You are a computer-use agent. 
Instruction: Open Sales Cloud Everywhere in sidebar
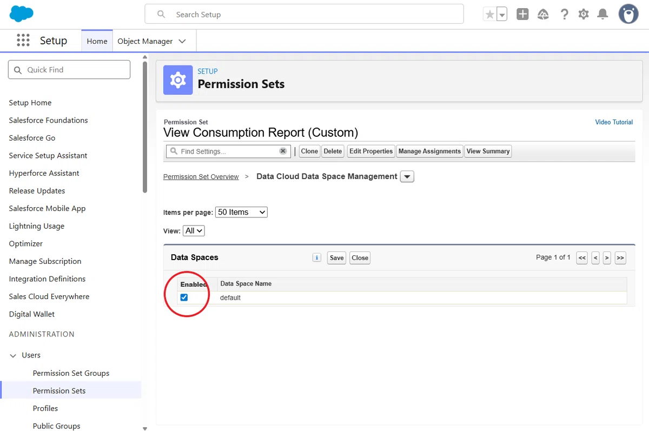49,296
